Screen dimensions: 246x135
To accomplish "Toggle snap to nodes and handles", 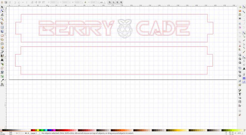I will point(244,33).
